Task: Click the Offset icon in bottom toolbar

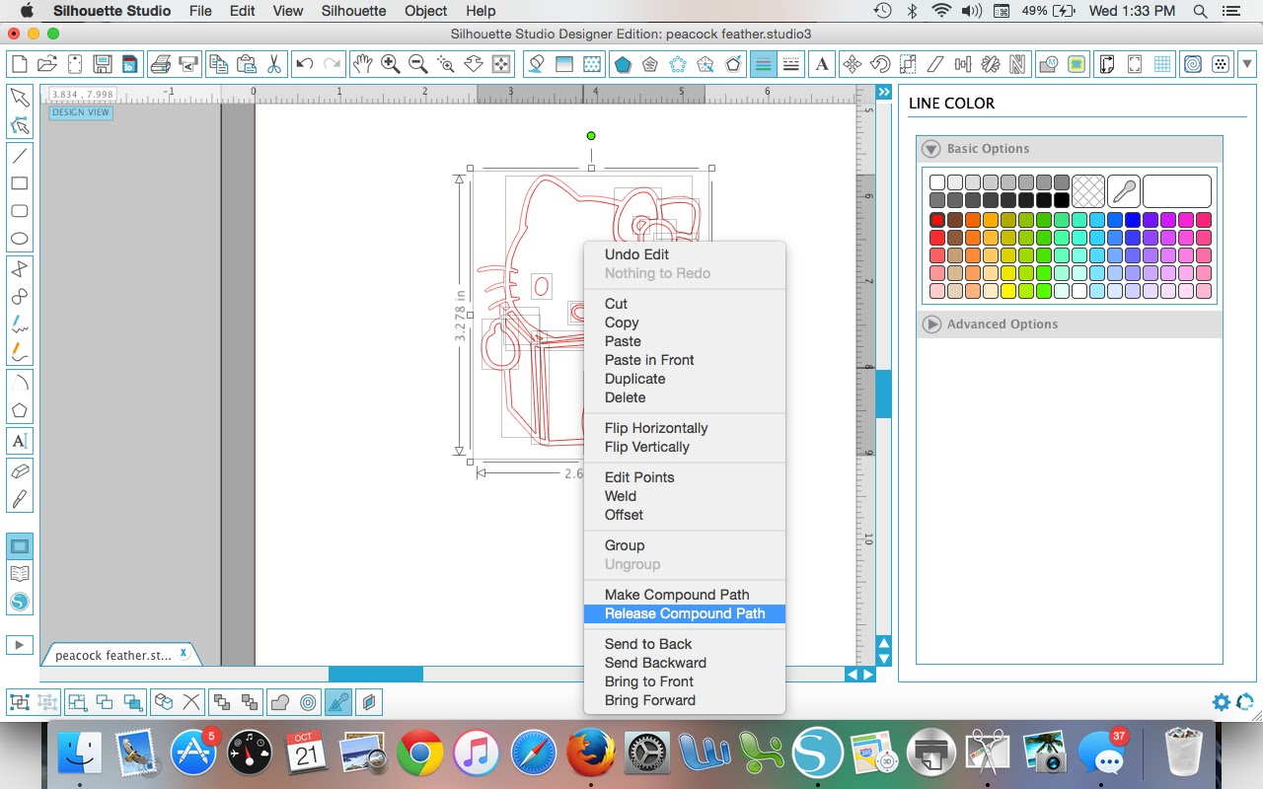Action: 308,702
